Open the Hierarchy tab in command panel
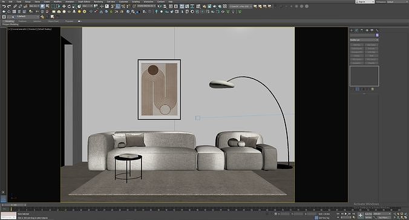 (362, 30)
